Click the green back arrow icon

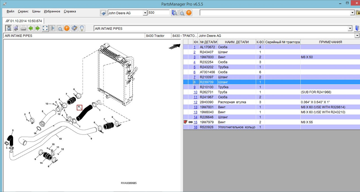(30, 28)
